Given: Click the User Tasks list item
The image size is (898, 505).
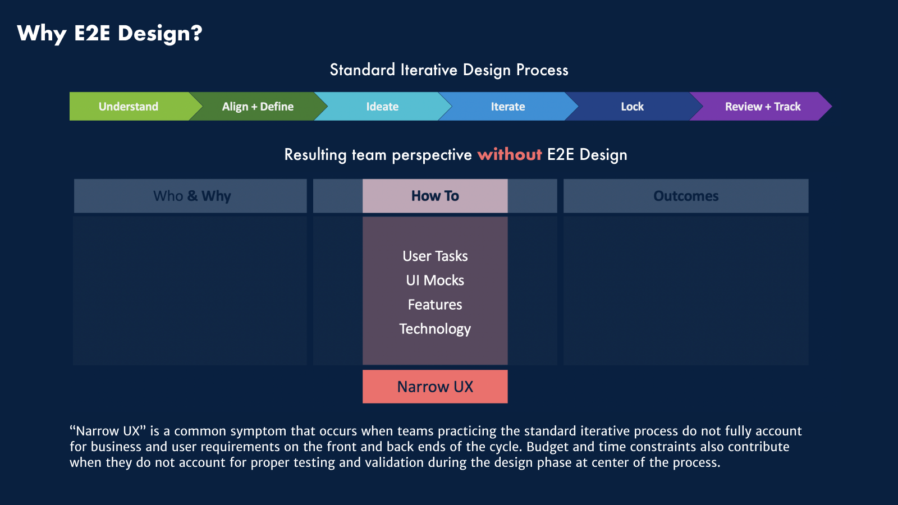Looking at the screenshot, I should (x=435, y=256).
